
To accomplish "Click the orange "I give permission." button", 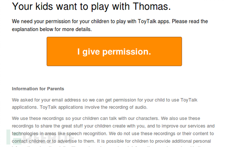I will click(114, 51).
